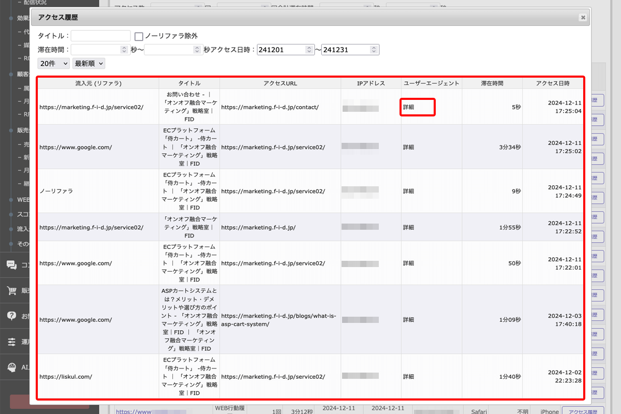This screenshot has width=621, height=414.
Task: Click the タイトル text input field
Action: 101,36
